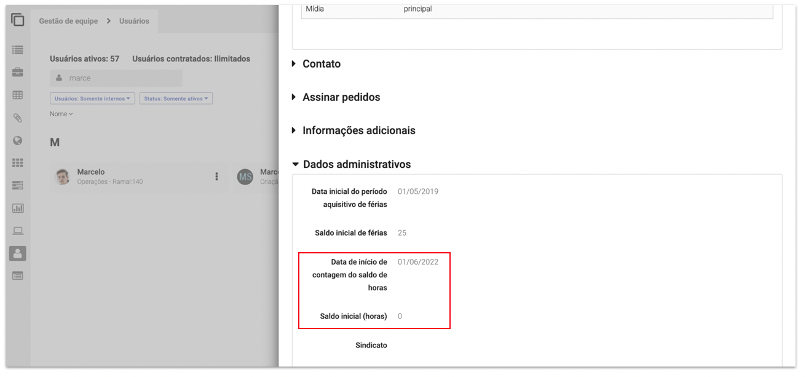The width and height of the screenshot is (806, 377).
Task: Open the Nome sort dropdown
Action: 61,114
